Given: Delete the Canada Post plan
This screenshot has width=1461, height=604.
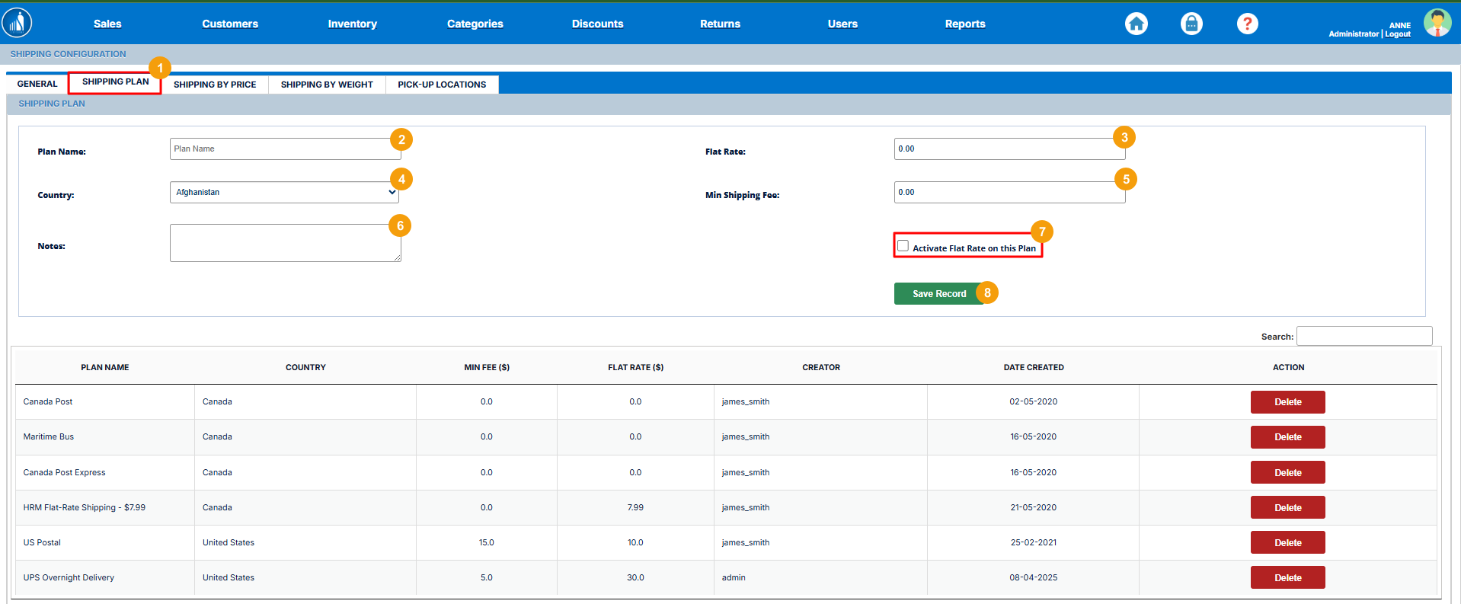Looking at the screenshot, I should click(1287, 402).
